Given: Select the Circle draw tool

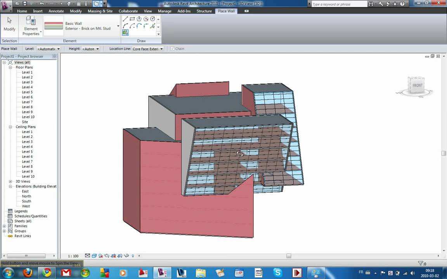Looking at the screenshot, I should pos(153,19).
